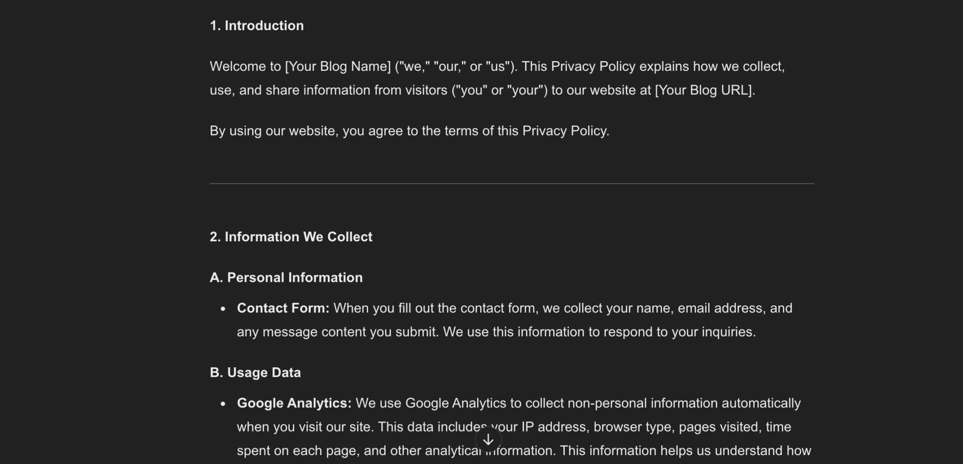Image resolution: width=963 pixels, height=464 pixels.
Task: Click the bold "Google Analytics:" label
Action: [x=294, y=403]
